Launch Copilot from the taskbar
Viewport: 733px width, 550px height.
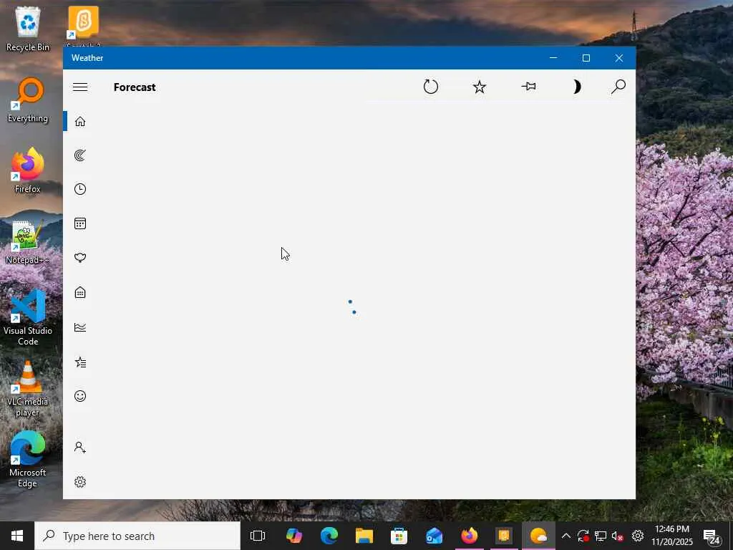tap(294, 536)
